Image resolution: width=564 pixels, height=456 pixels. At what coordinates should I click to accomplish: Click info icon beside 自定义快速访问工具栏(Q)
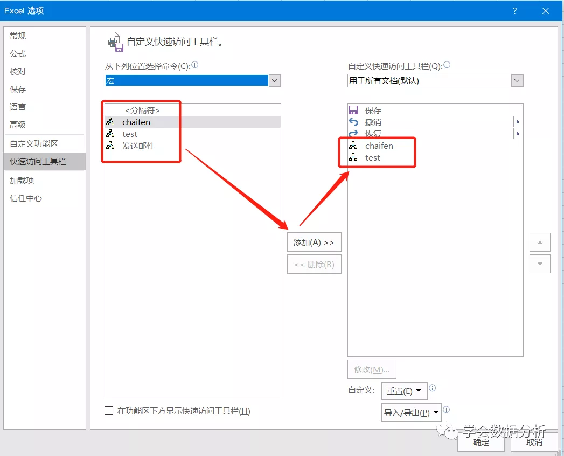[x=447, y=65]
